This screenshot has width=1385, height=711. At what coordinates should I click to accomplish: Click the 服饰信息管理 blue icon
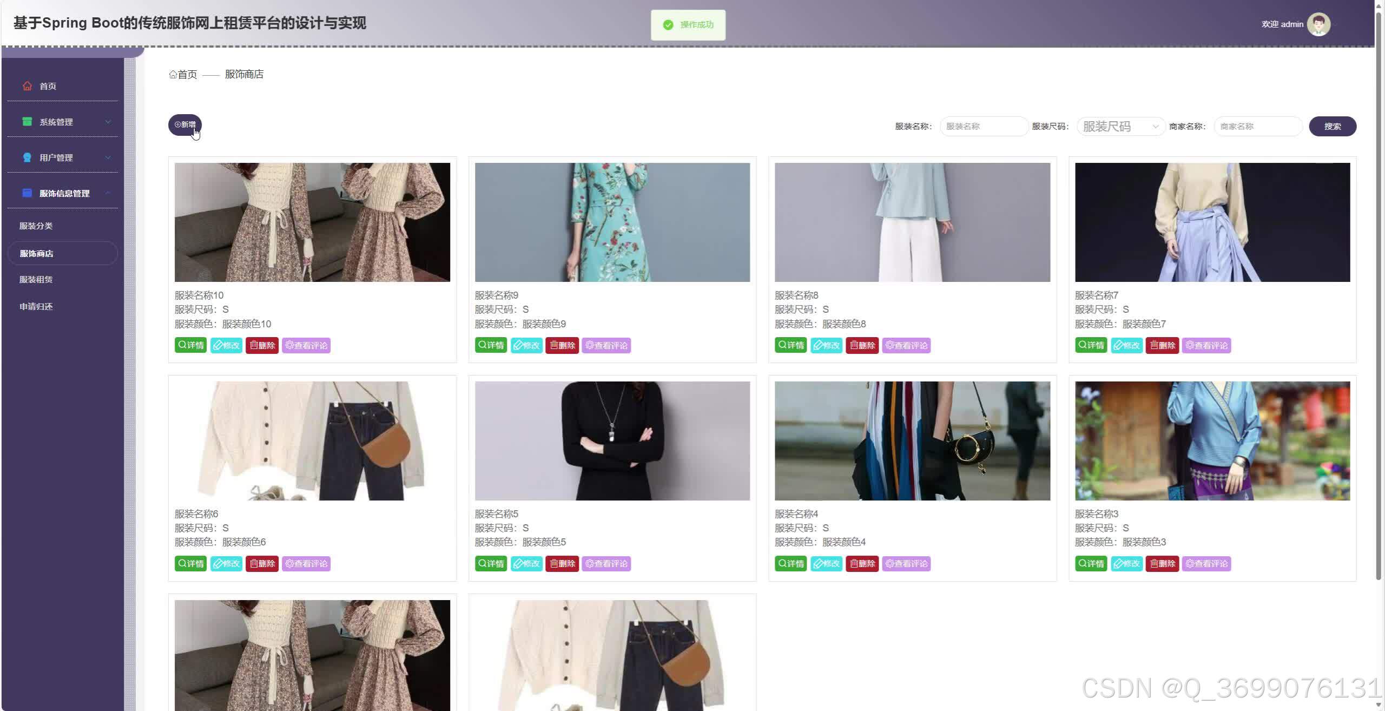(x=27, y=193)
